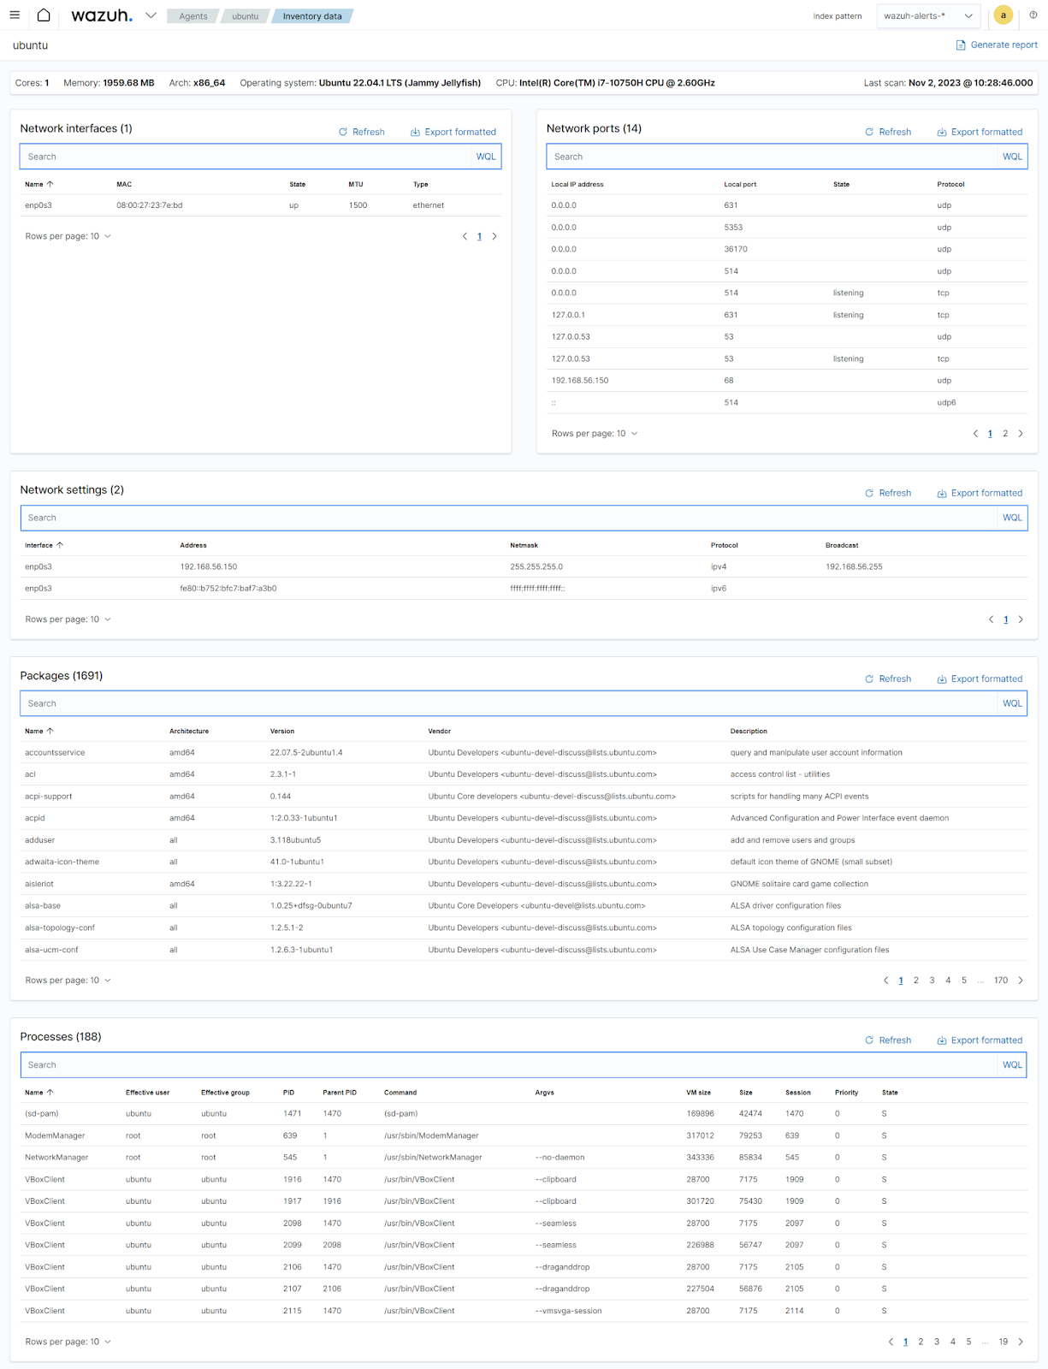
Task: Go to page 4 of Processes
Action: pos(953,1342)
